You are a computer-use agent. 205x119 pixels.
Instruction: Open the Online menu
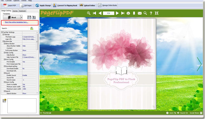click(x=24, y=1)
